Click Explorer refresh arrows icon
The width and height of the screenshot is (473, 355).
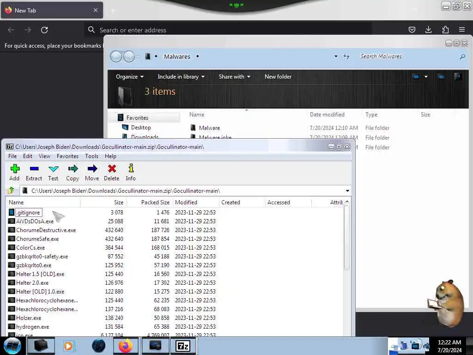point(346,56)
